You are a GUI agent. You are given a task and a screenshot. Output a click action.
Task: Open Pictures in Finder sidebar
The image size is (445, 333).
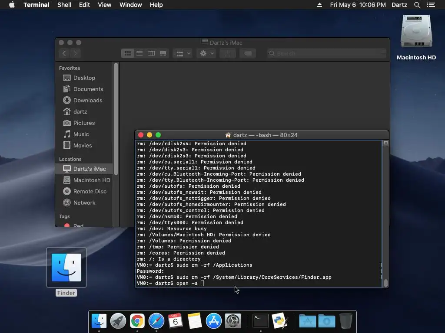tap(84, 123)
